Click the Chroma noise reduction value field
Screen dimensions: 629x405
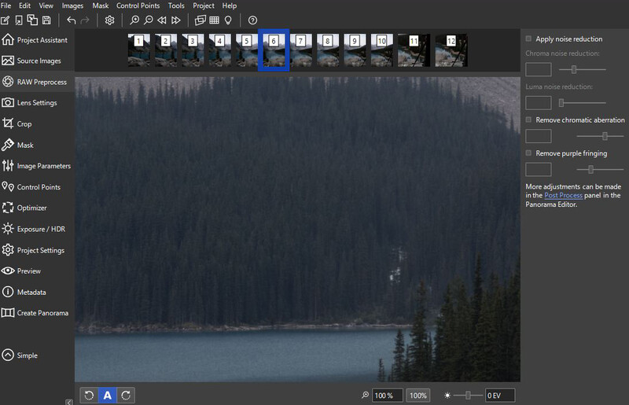(x=539, y=70)
